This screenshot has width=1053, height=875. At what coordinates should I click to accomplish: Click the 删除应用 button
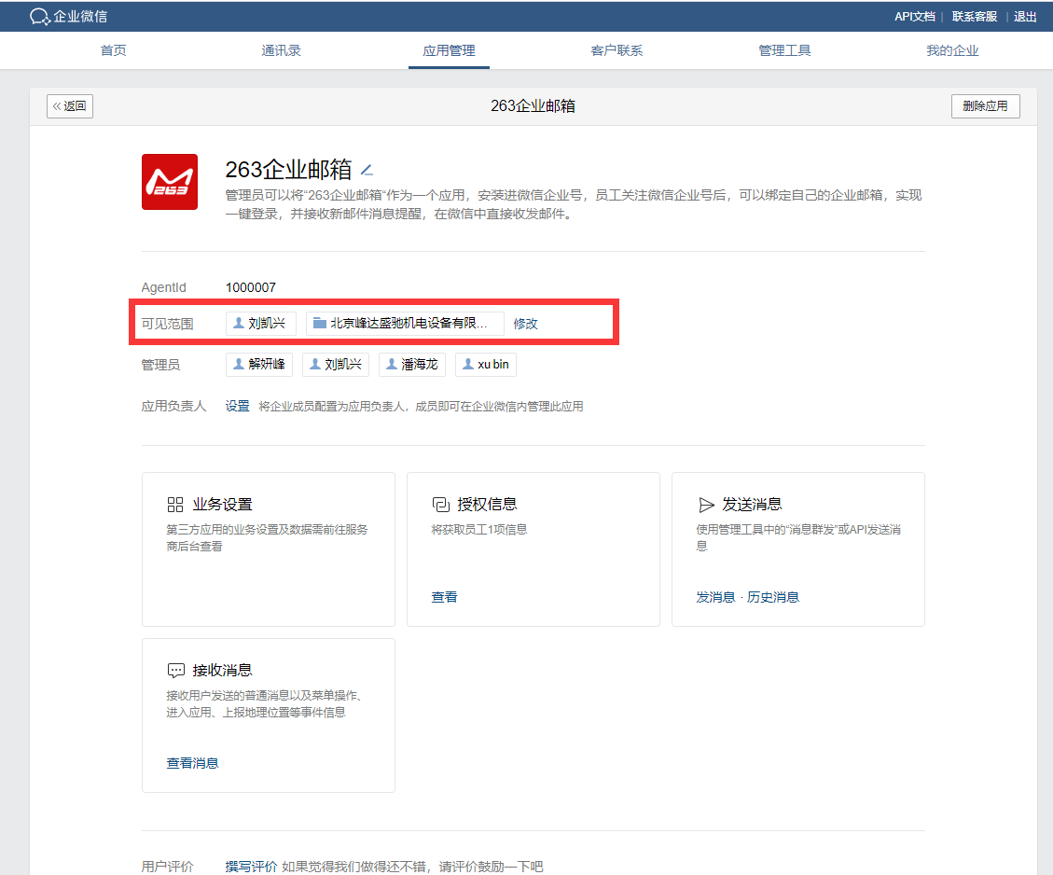pyautogui.click(x=985, y=106)
